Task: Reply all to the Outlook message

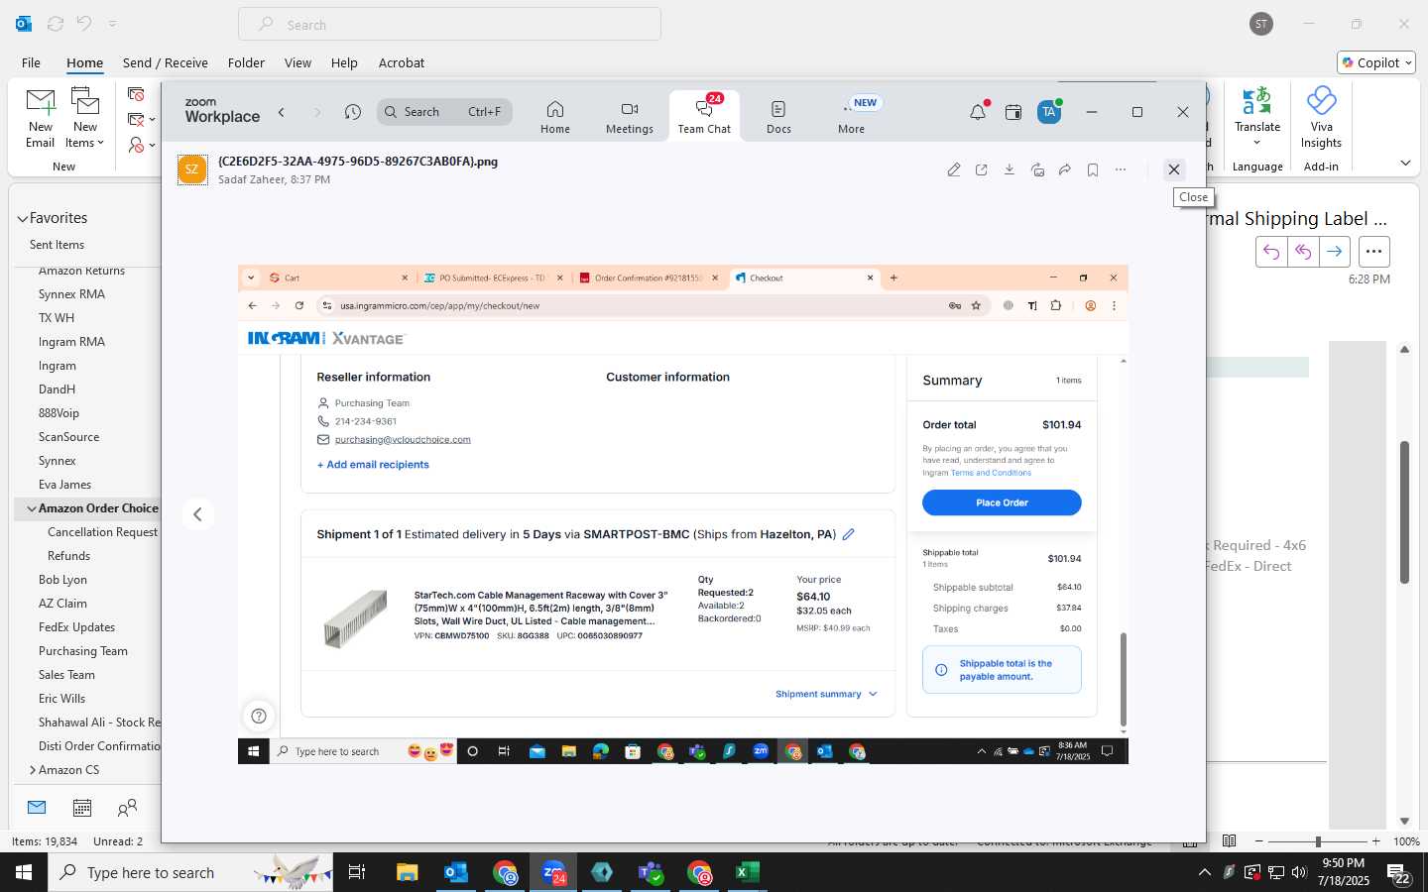Action: (1303, 252)
